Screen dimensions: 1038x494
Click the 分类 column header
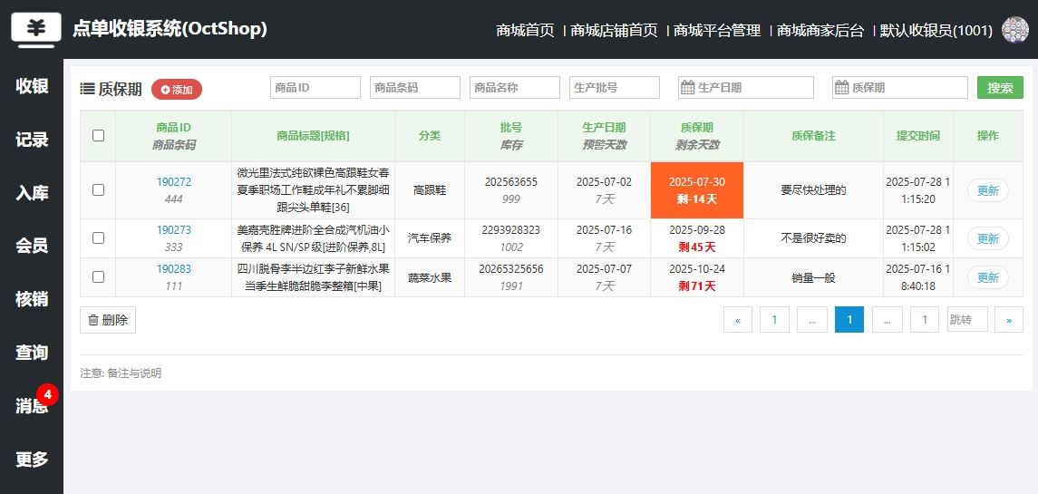(430, 136)
